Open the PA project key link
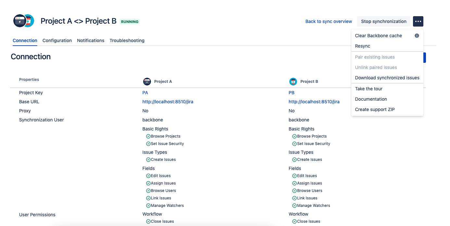The width and height of the screenshot is (450, 226). pos(145,93)
